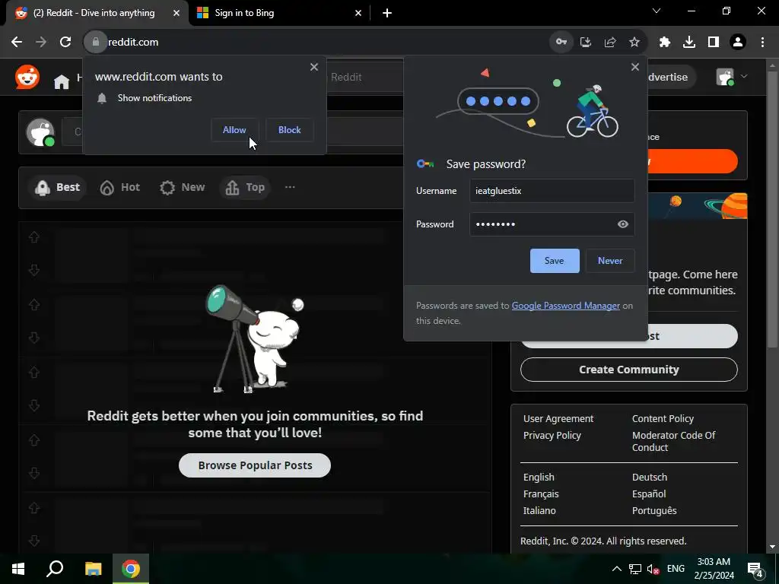
Task: Allow reddit.com notifications
Action: click(x=234, y=130)
